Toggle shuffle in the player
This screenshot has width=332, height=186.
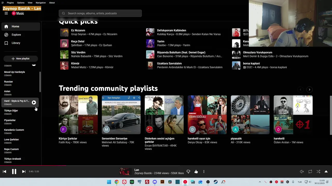318,172
